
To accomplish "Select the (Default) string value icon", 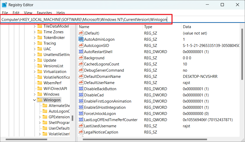I will [81, 33].
